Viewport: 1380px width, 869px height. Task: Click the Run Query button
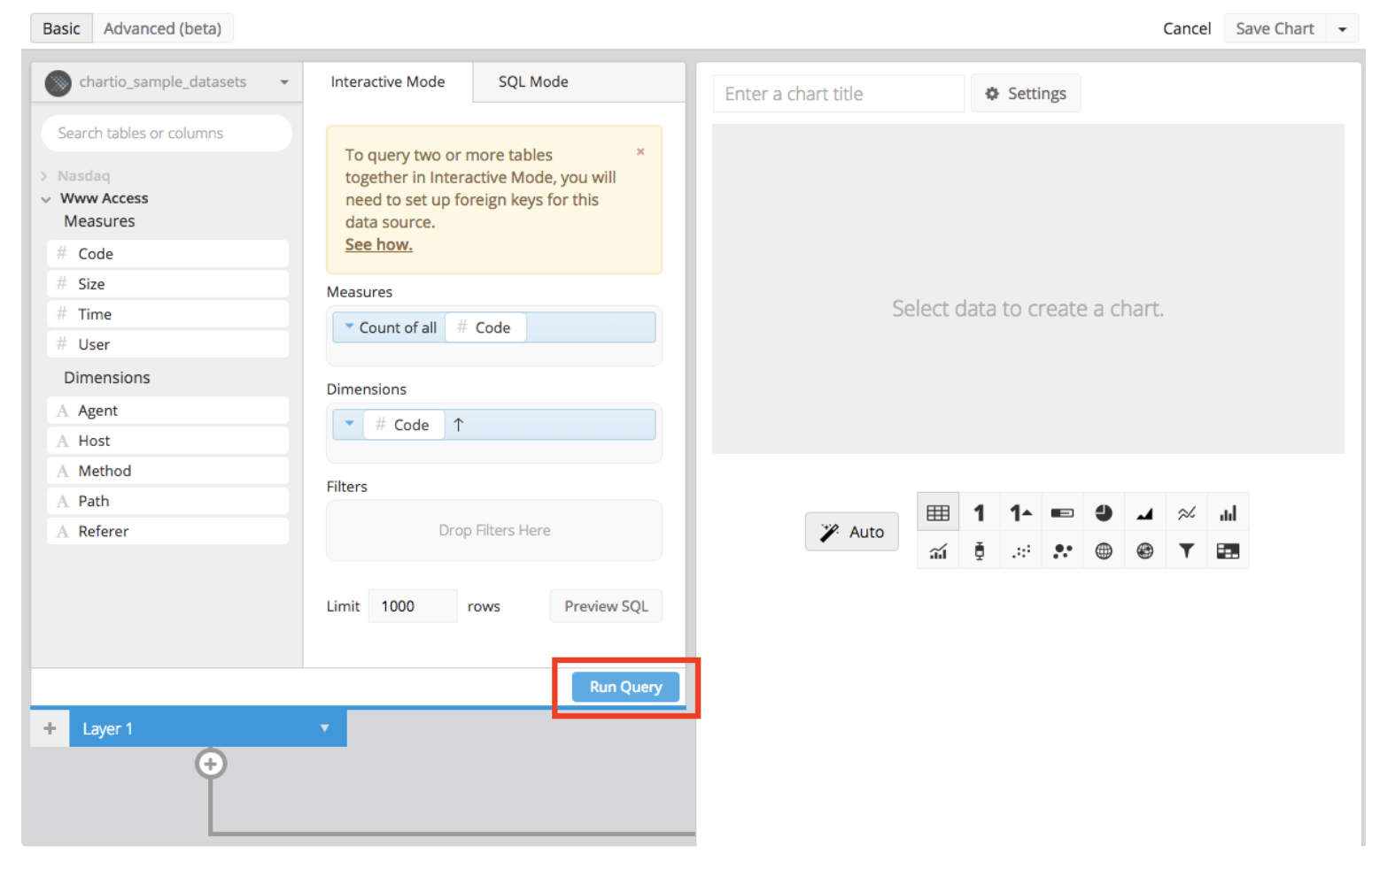[x=625, y=687]
